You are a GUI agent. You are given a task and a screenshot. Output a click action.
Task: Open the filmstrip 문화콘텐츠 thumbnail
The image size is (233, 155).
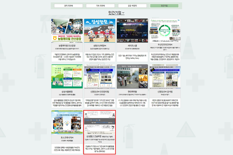(x=132, y=30)
